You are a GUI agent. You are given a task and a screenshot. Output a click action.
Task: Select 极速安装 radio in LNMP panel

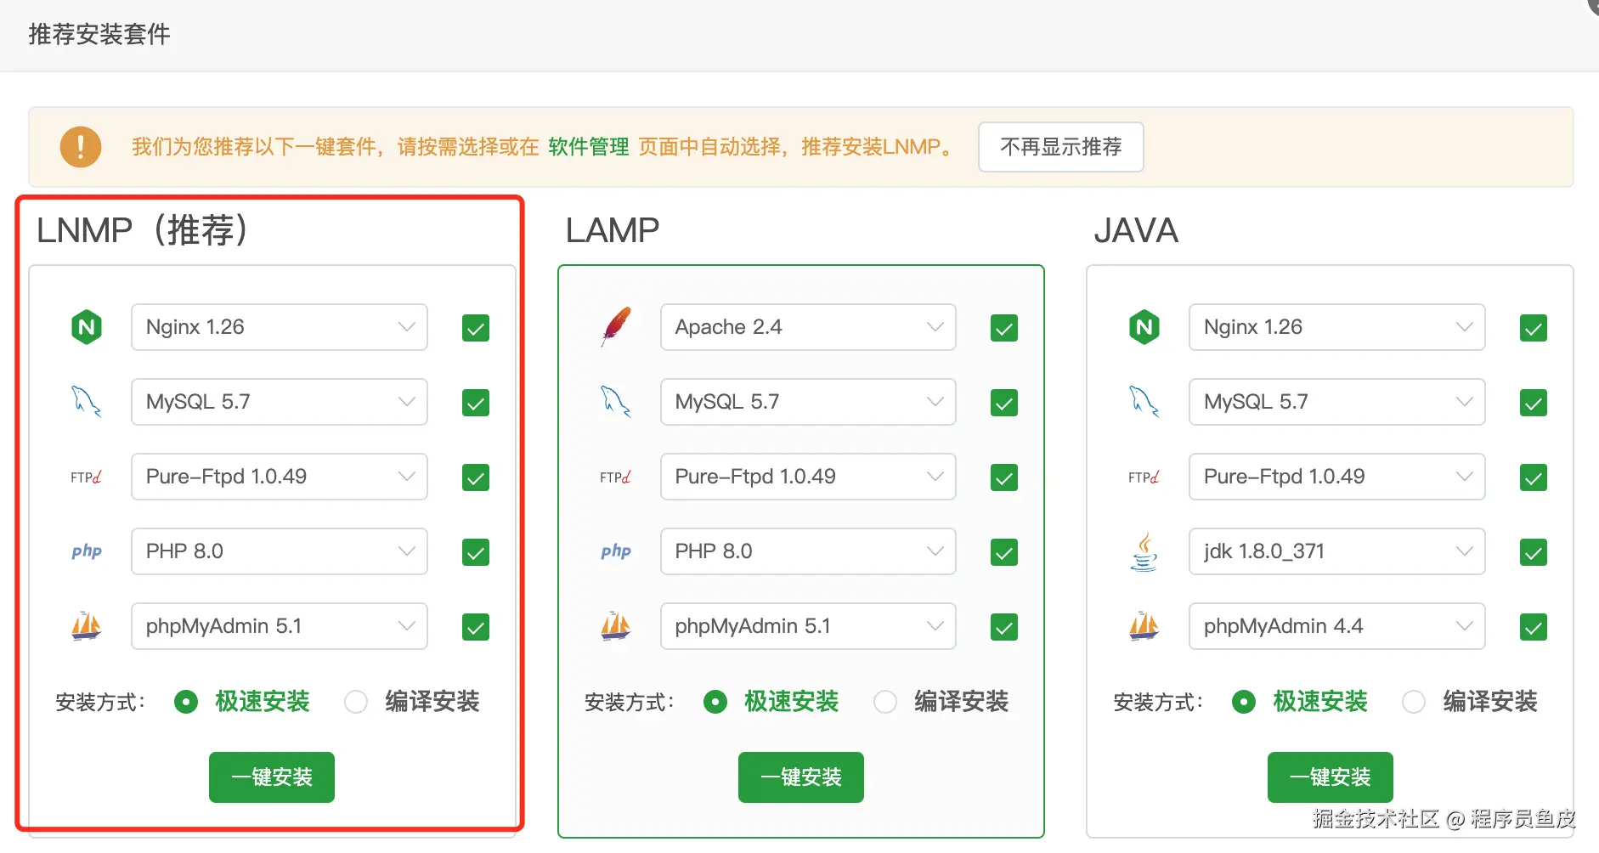point(186,702)
